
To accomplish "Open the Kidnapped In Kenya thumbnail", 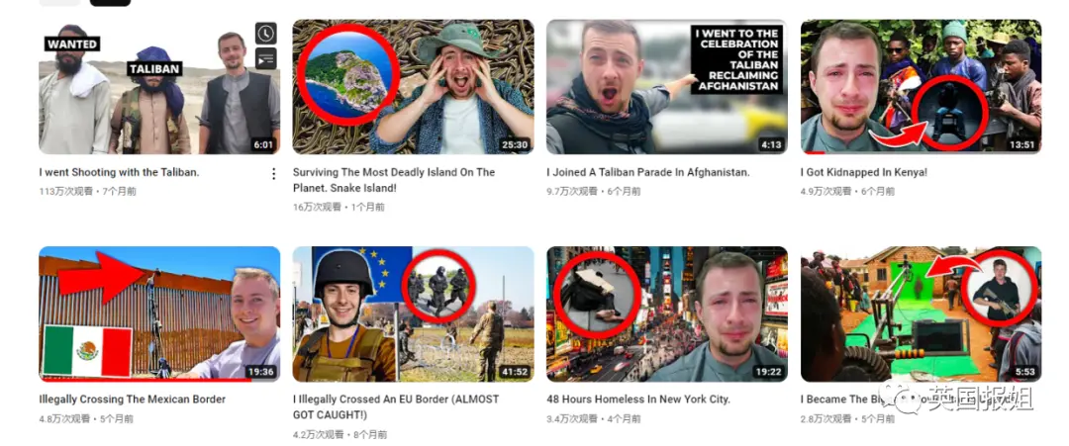I will point(922,86).
